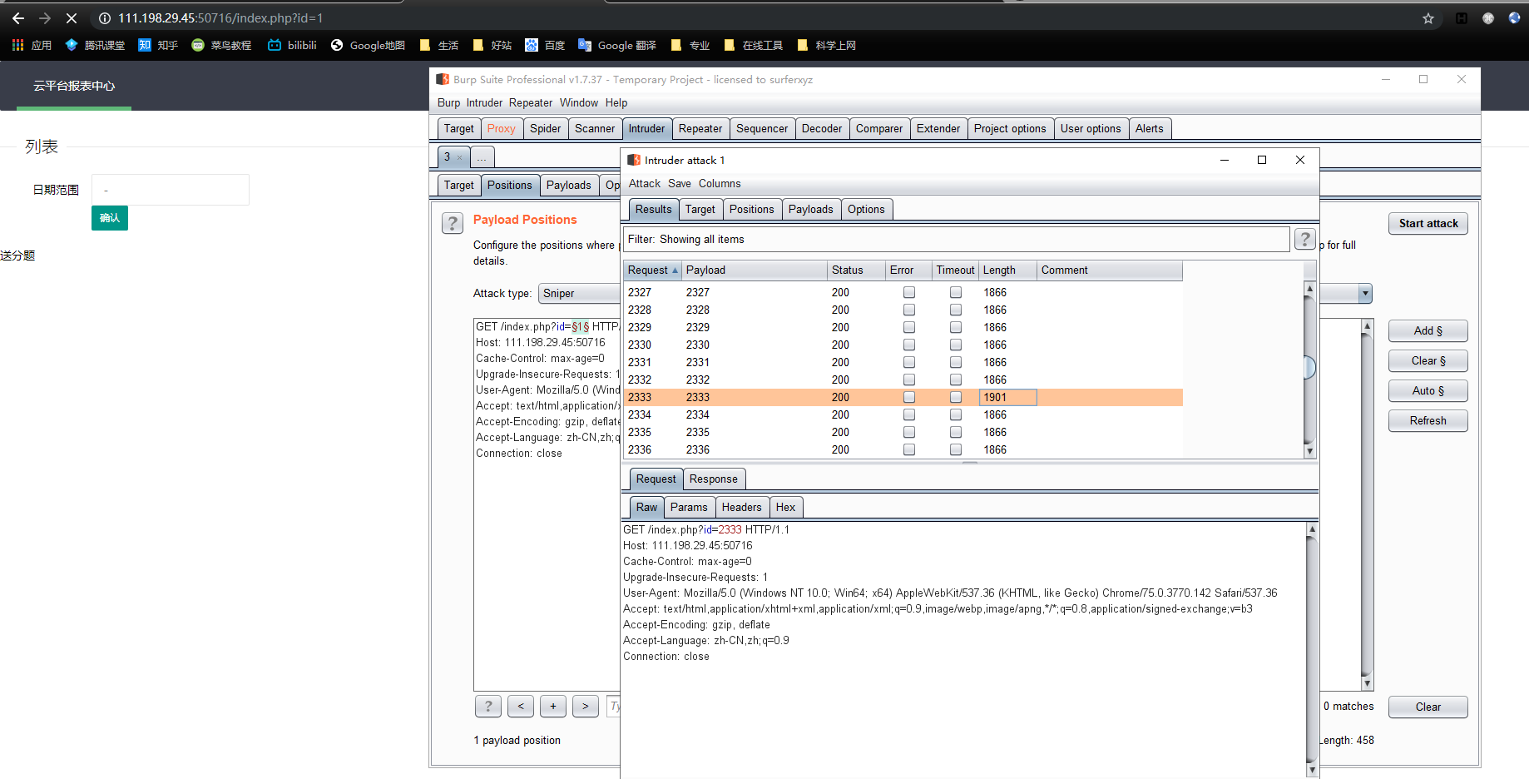Viewport: 1529px width, 779px height.
Task: Click the help button beside the search arrows
Action: click(488, 706)
